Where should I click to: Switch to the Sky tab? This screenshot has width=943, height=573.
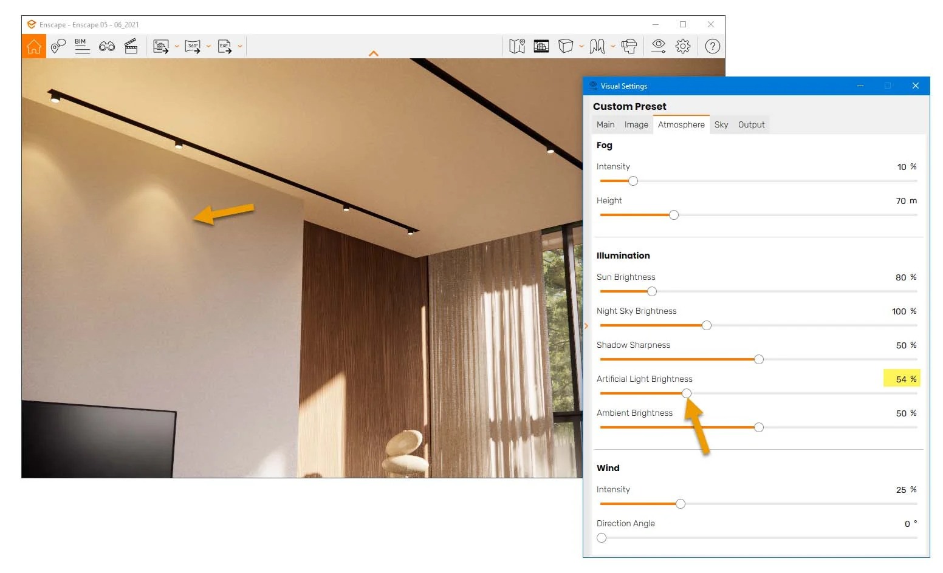click(721, 124)
